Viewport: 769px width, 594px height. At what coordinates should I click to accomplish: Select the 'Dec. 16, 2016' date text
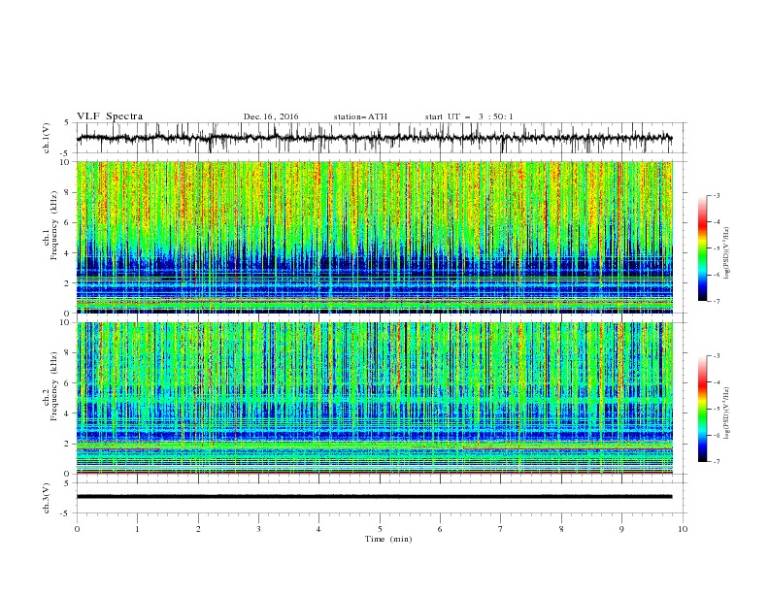271,116
